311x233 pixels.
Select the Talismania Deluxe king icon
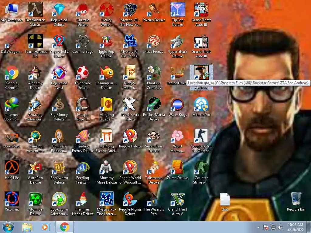tap(154, 167)
